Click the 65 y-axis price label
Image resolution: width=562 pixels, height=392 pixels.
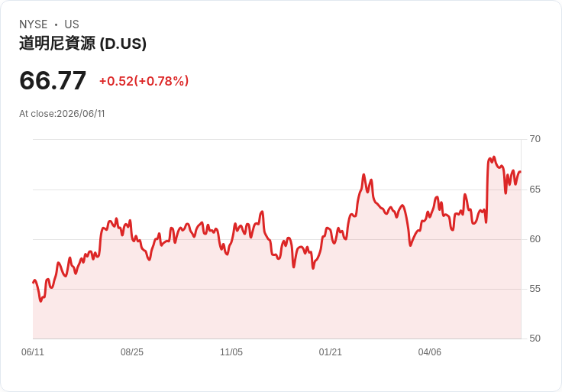[x=535, y=189]
